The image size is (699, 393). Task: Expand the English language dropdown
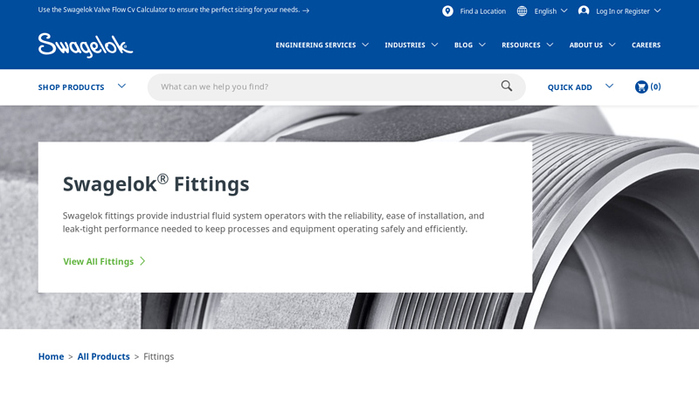[x=564, y=10]
